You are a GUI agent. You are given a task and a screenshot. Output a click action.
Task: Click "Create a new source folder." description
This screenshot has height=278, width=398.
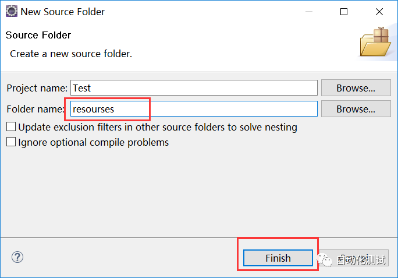click(71, 54)
